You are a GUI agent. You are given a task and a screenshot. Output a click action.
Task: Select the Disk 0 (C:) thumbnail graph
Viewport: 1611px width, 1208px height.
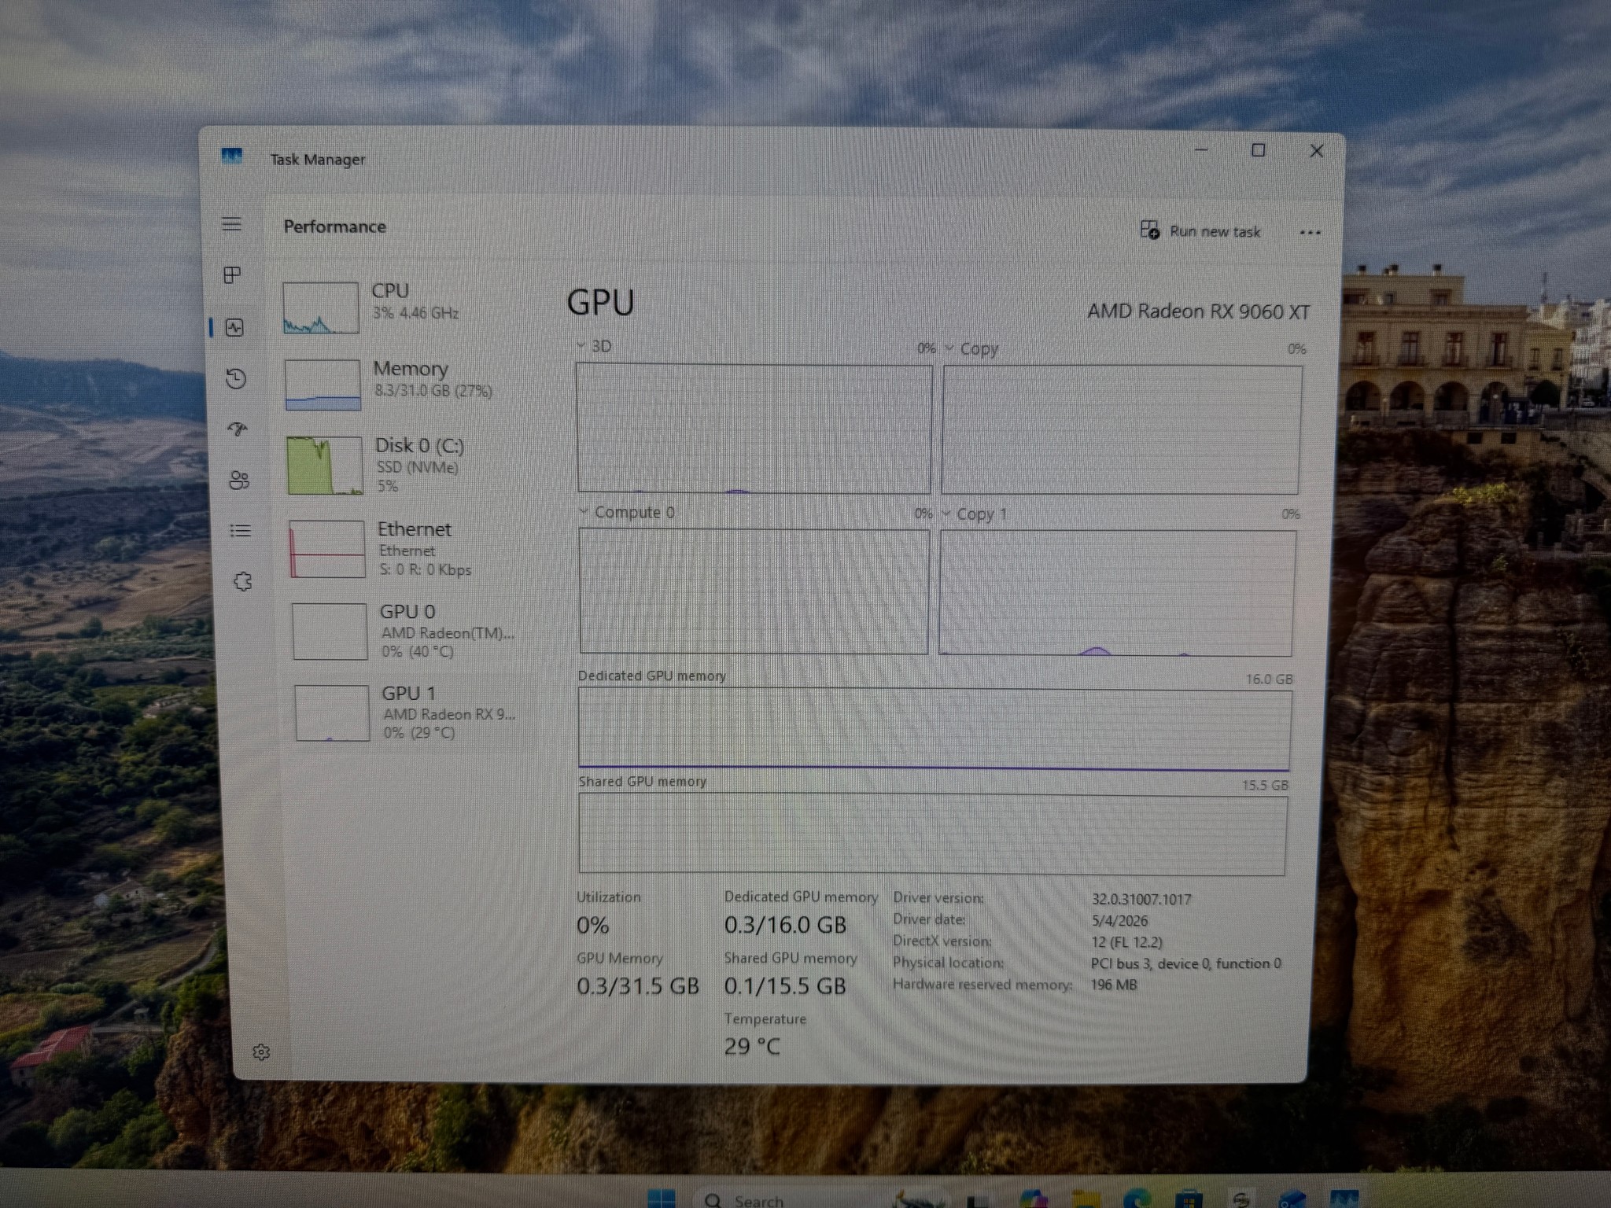point(325,466)
